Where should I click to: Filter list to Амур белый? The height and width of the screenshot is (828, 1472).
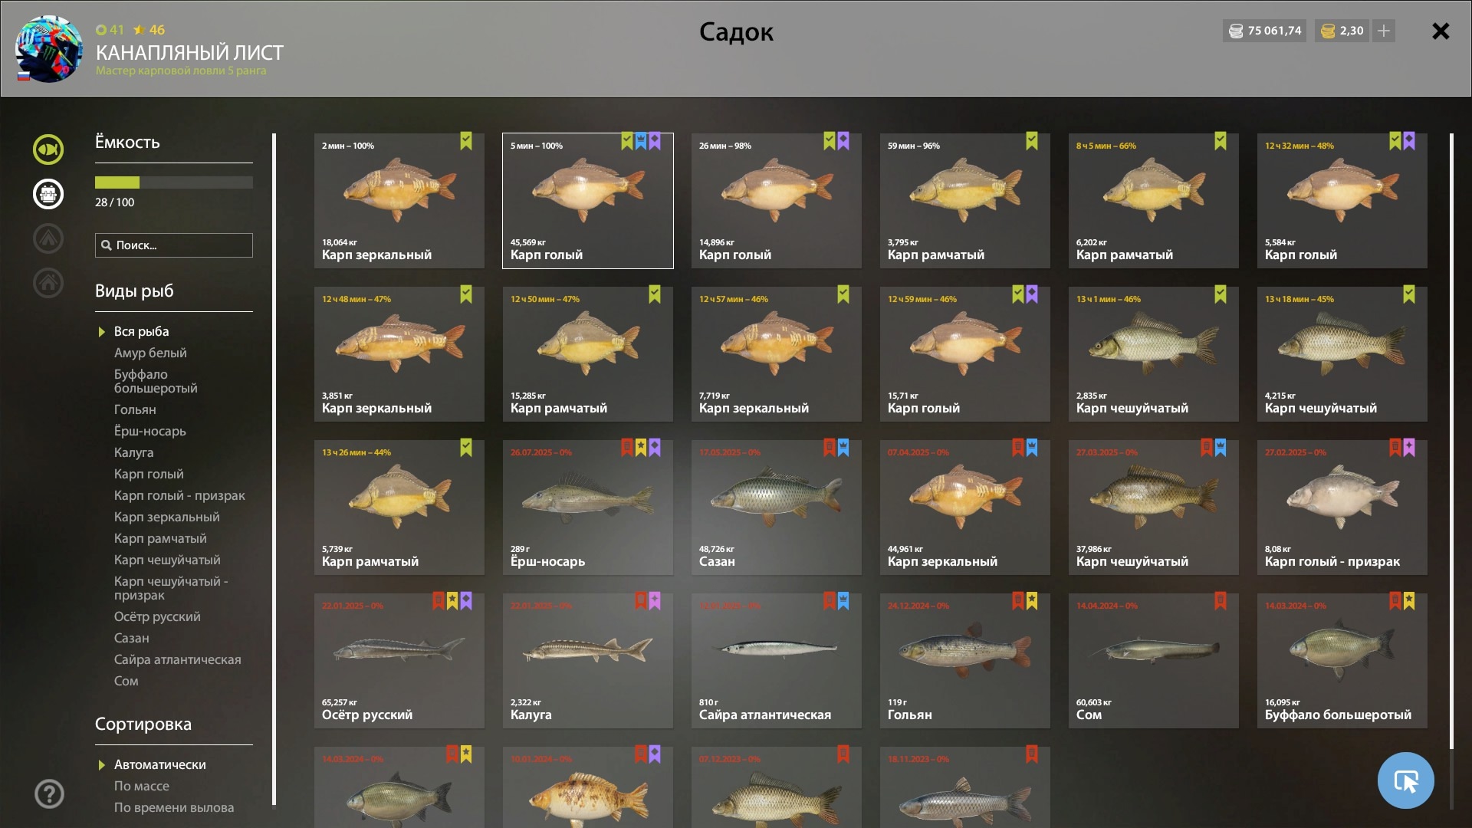150,353
